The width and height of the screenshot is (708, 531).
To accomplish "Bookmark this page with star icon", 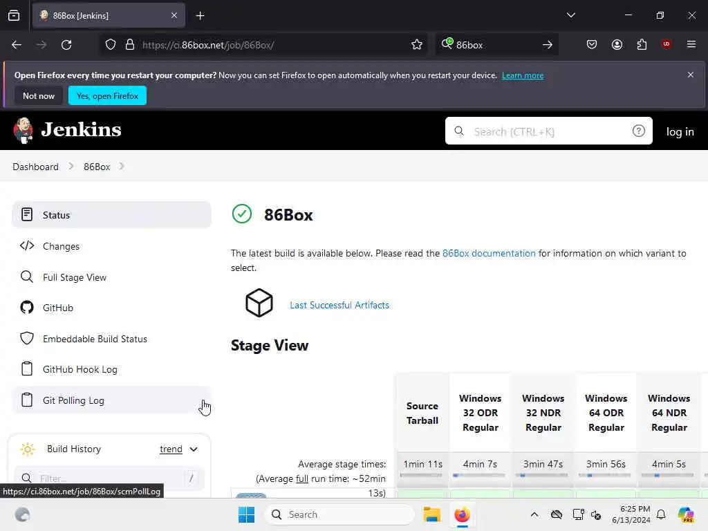I will (x=417, y=45).
